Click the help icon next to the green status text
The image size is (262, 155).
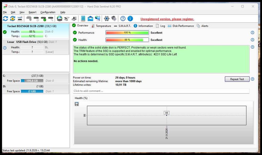[253, 47]
